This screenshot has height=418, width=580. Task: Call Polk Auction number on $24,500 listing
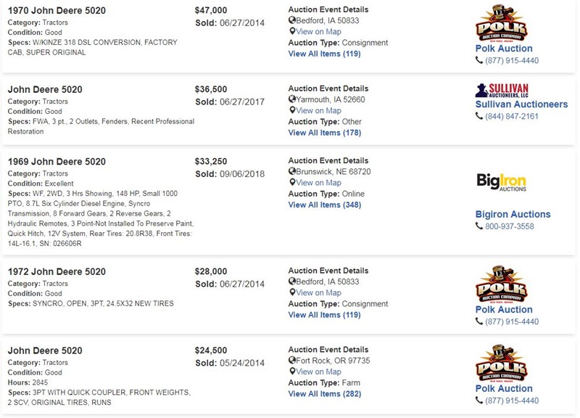(512, 401)
